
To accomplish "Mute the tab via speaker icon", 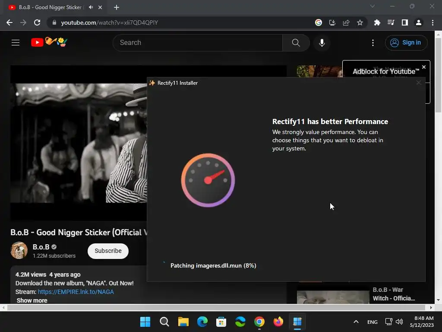I will pos(91,7).
